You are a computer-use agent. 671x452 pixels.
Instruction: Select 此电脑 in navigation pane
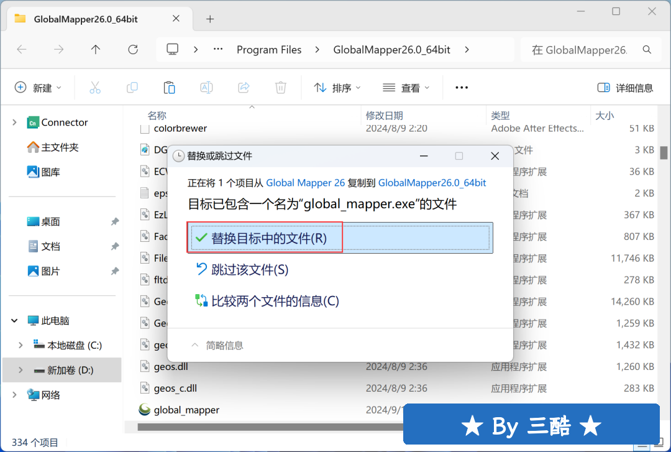(55, 320)
